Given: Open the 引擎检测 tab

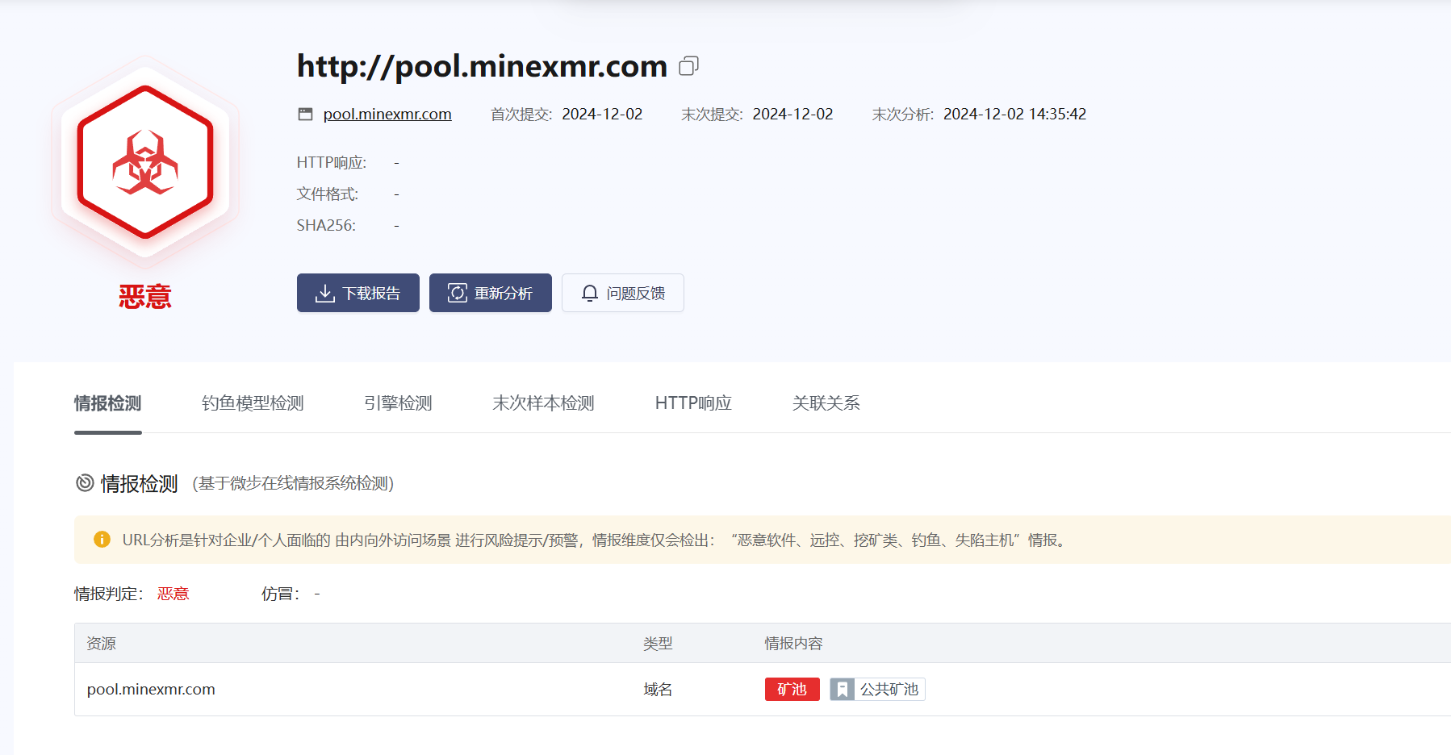Looking at the screenshot, I should 398,403.
